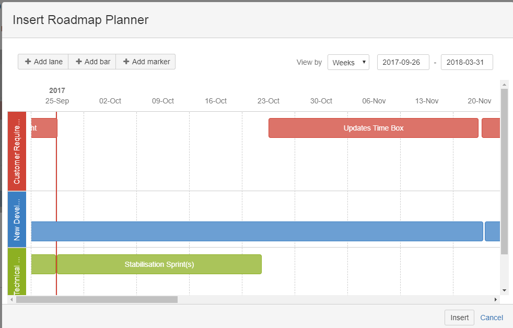Open the Weeks view-by dropdown
Image resolution: width=513 pixels, height=328 pixels.
(348, 62)
